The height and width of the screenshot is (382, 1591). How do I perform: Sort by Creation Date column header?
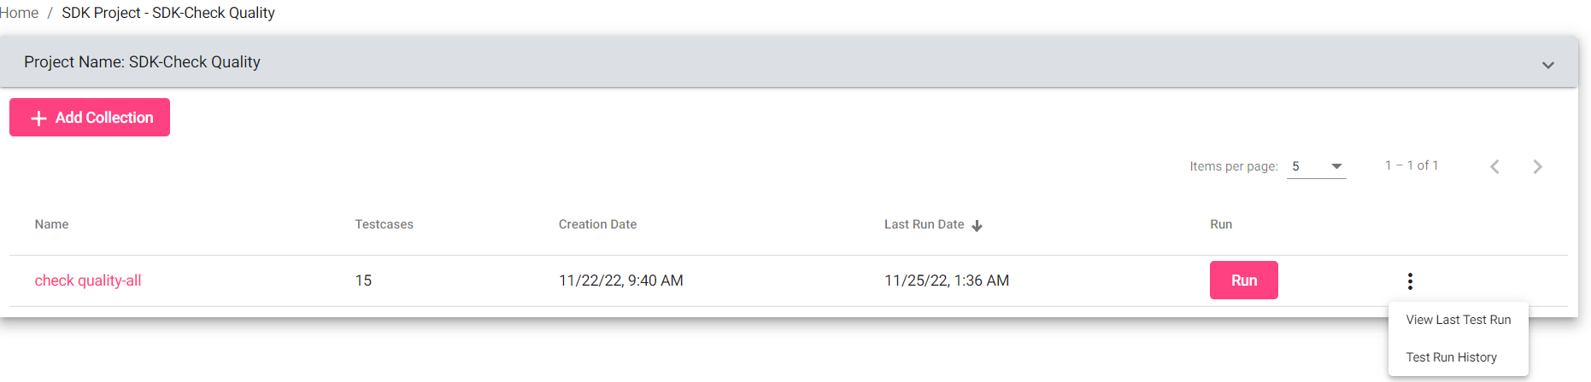click(x=597, y=224)
